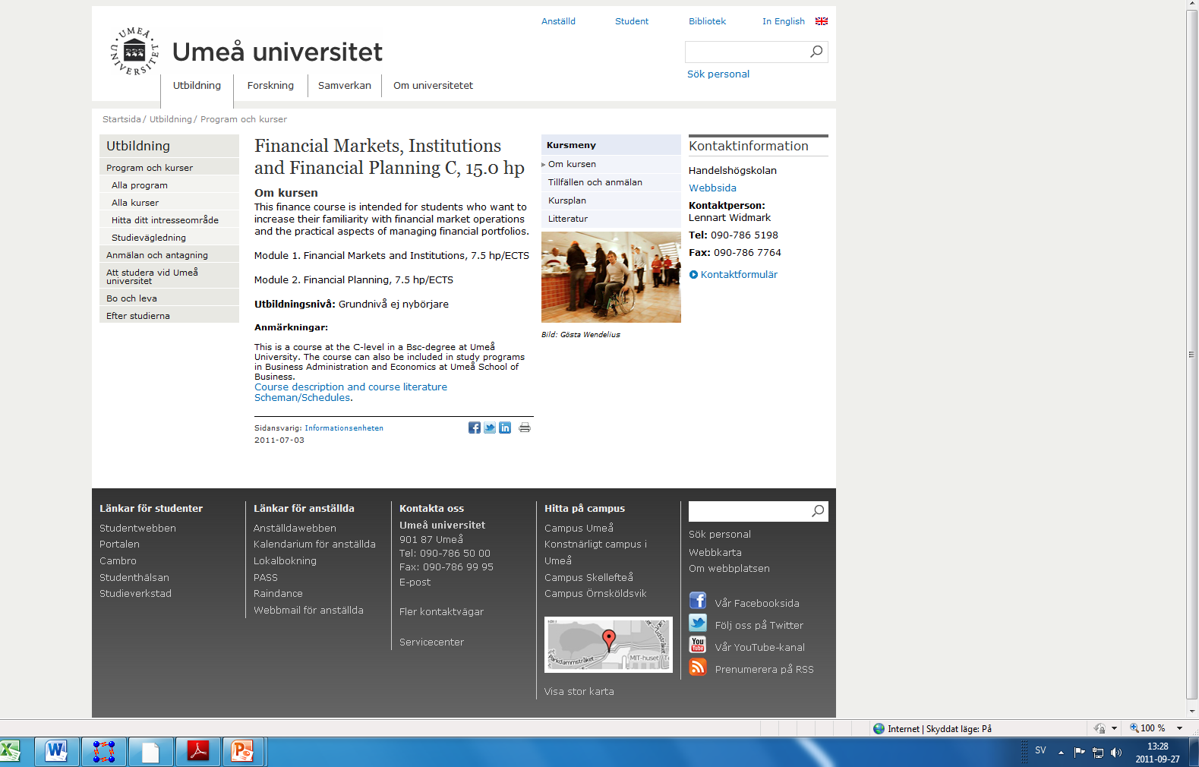Viewport: 1199px width, 767px height.
Task: Select Kursplan in Kursmeny
Action: tap(611, 200)
